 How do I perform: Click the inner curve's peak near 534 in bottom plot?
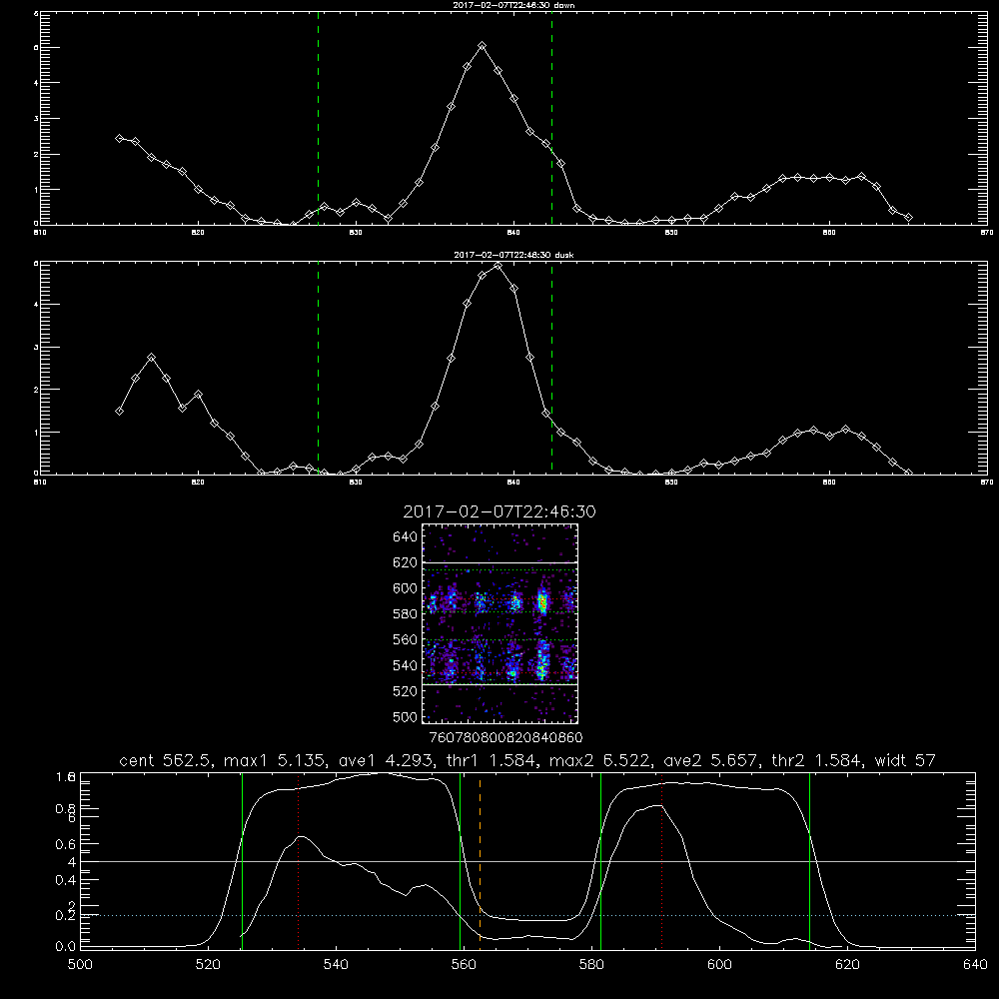pos(302,836)
